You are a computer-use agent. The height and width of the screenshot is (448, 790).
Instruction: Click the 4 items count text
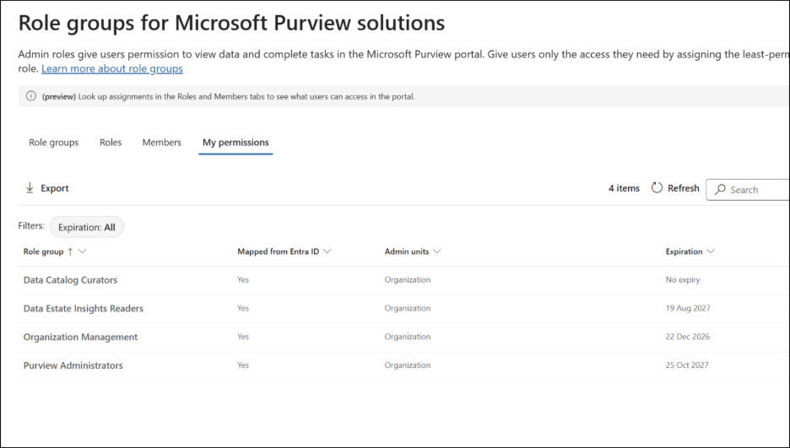tap(624, 188)
